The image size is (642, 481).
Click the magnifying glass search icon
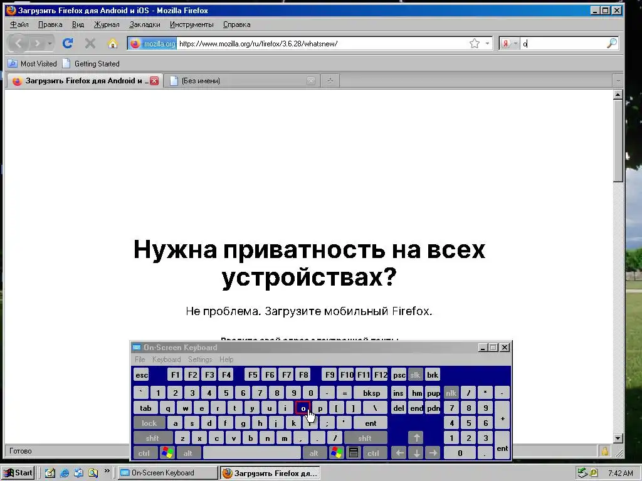(612, 43)
